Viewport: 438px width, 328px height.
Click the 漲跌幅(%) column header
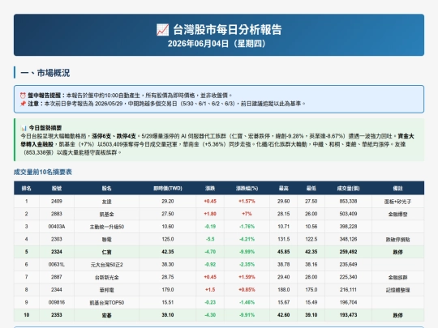point(247,188)
